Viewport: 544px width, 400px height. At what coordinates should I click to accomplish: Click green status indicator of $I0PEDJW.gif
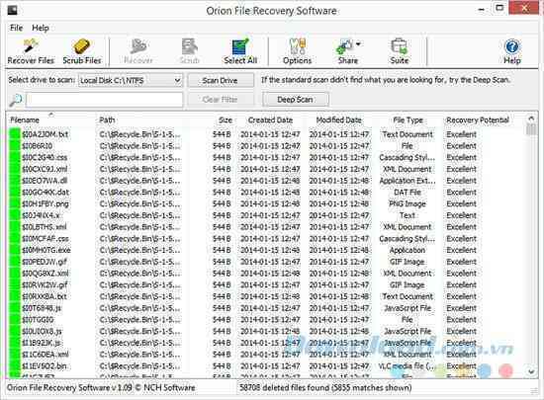tap(15, 262)
